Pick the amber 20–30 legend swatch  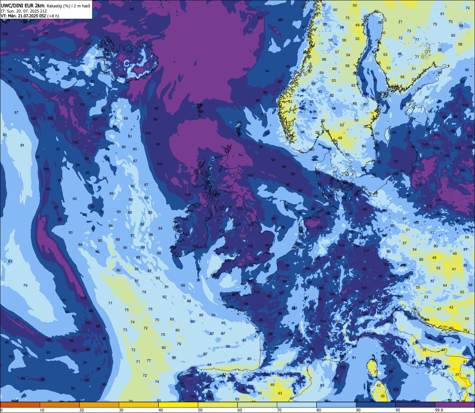tap(99, 404)
